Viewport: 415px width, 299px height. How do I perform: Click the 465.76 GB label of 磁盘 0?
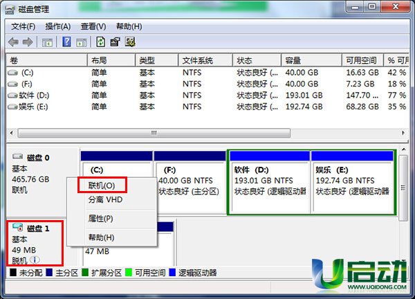30,179
